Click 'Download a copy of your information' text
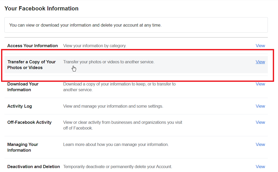Screen dimensions: 278x172 119,87
